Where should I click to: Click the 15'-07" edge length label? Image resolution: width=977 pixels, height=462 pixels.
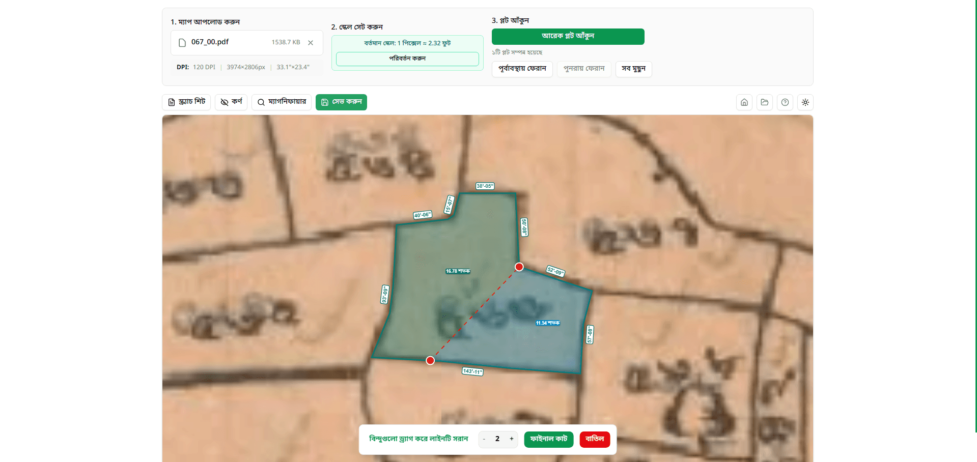coord(449,205)
